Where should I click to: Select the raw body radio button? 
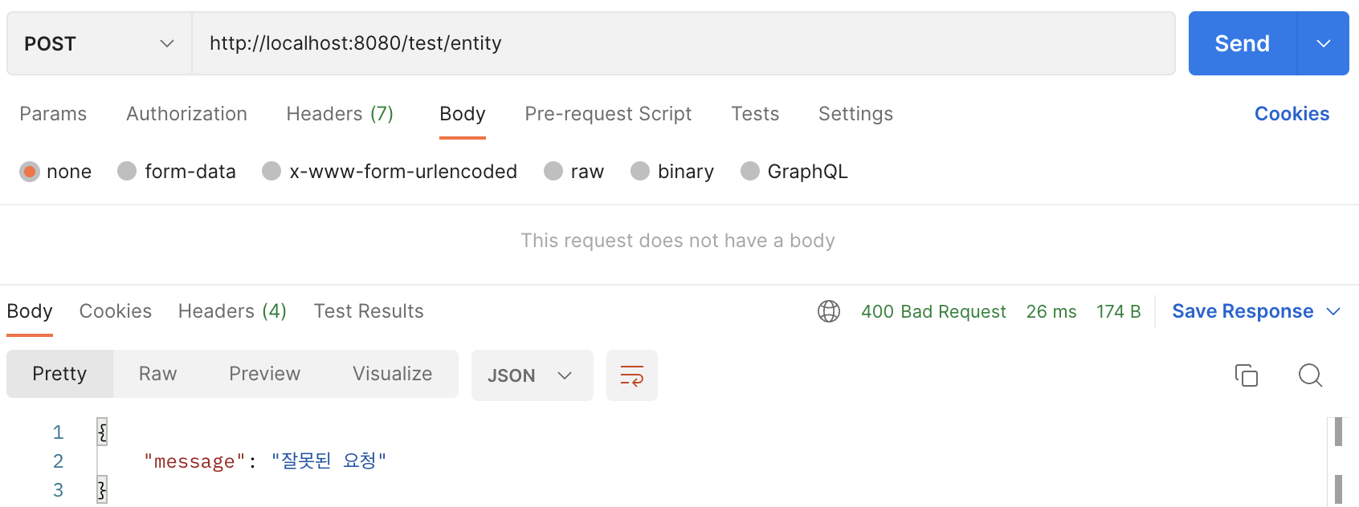click(x=553, y=171)
